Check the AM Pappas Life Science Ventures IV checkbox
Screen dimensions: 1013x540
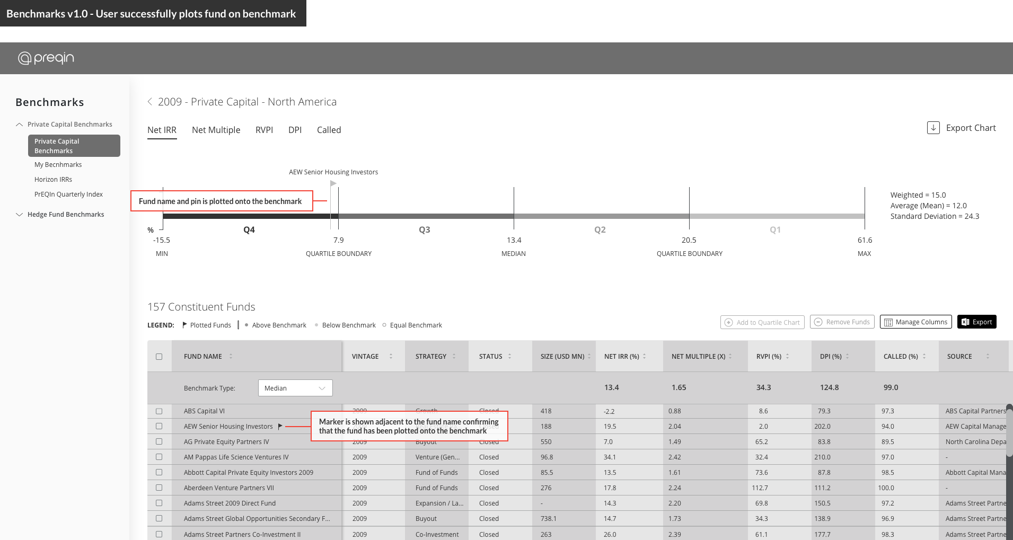159,457
